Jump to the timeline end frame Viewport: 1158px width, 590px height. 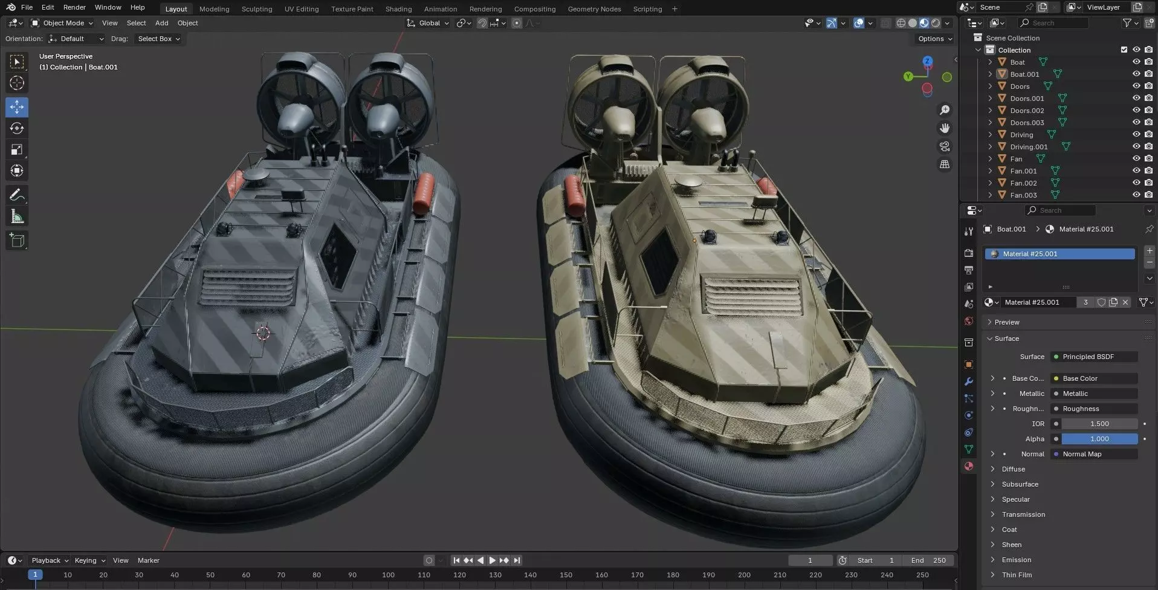(x=517, y=560)
